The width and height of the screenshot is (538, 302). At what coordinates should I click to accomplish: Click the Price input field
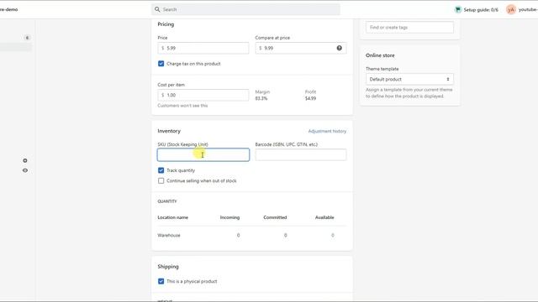pos(203,49)
